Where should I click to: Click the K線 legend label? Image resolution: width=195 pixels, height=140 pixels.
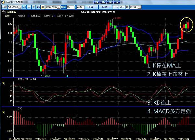point(71,16)
